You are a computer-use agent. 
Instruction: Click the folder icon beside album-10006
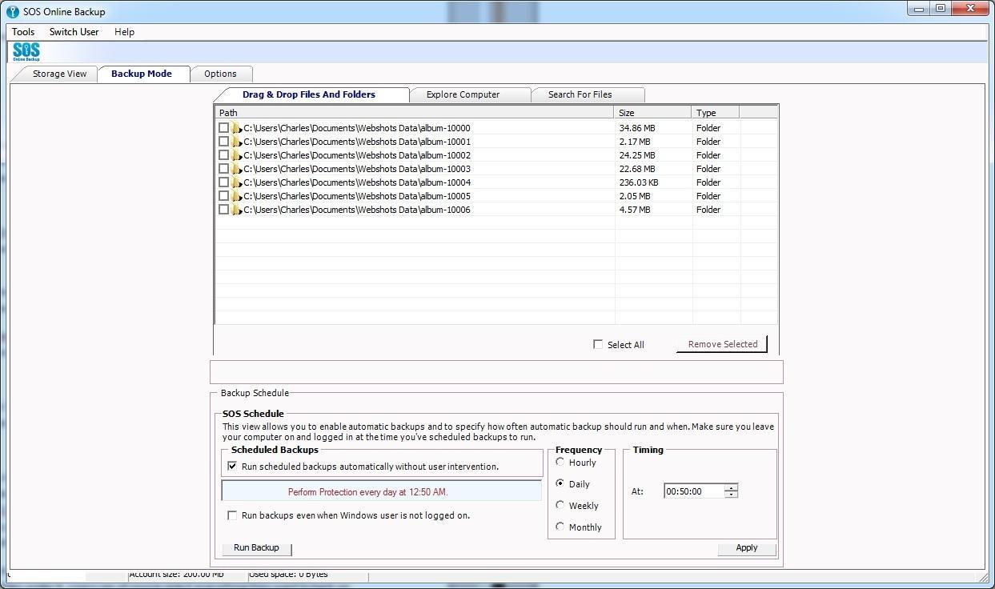(x=235, y=209)
